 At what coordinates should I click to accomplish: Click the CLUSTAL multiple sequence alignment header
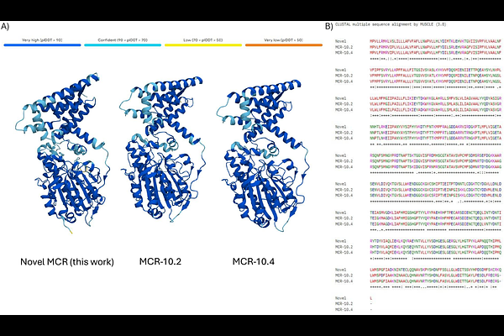(391, 24)
